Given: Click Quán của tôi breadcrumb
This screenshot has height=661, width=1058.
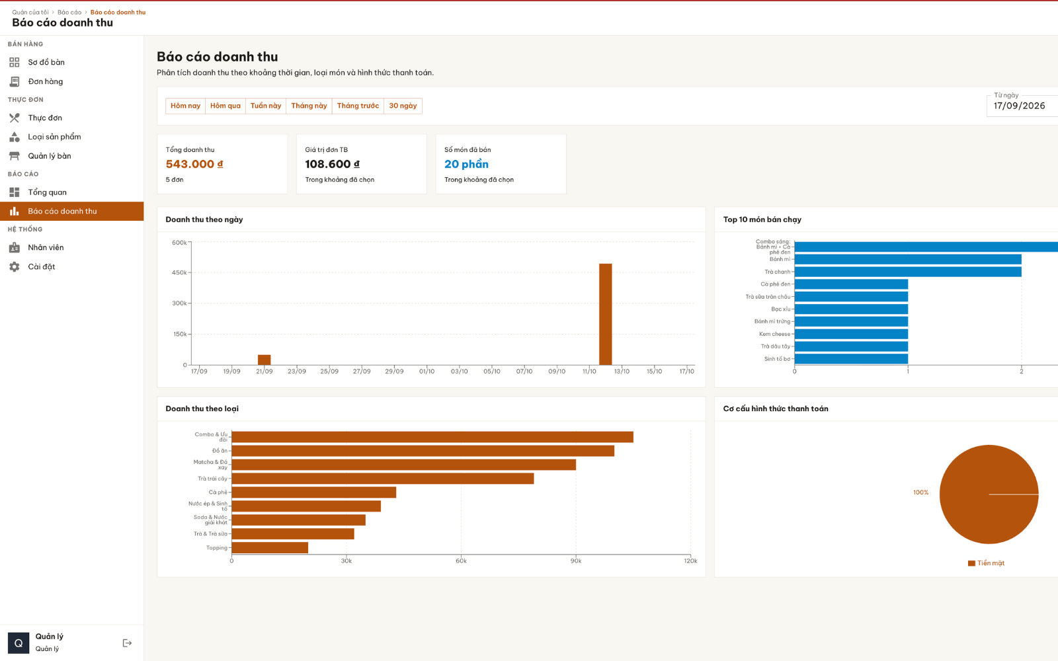Looking at the screenshot, I should click(x=30, y=12).
